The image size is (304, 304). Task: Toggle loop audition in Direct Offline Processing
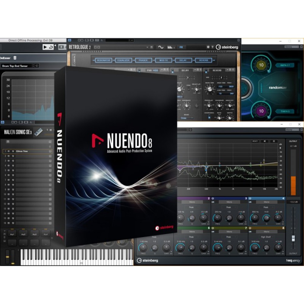(x=51, y=47)
